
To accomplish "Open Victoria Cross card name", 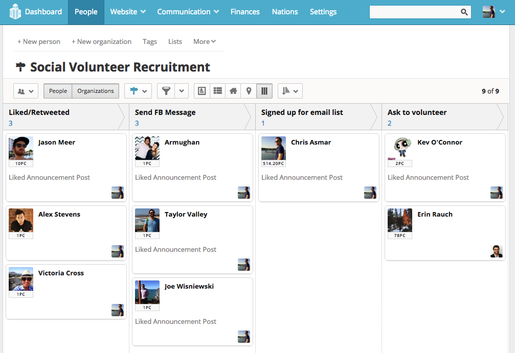I will tap(61, 273).
